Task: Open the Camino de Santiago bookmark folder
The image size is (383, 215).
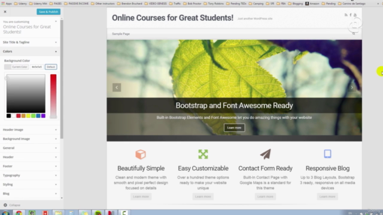Action: click(x=352, y=4)
